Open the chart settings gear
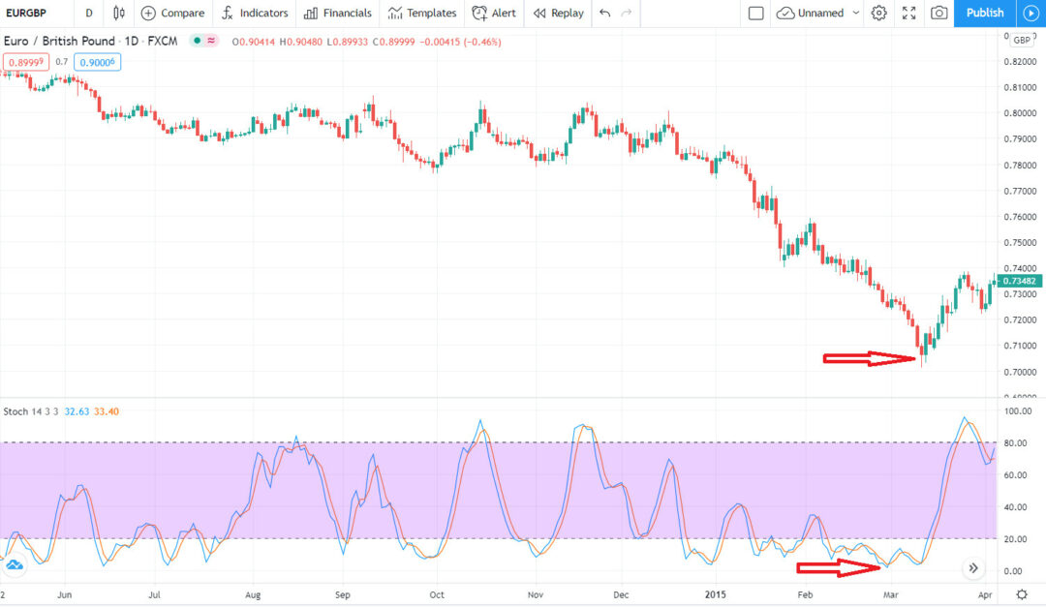Screen dimensions: 1046x607 click(878, 13)
